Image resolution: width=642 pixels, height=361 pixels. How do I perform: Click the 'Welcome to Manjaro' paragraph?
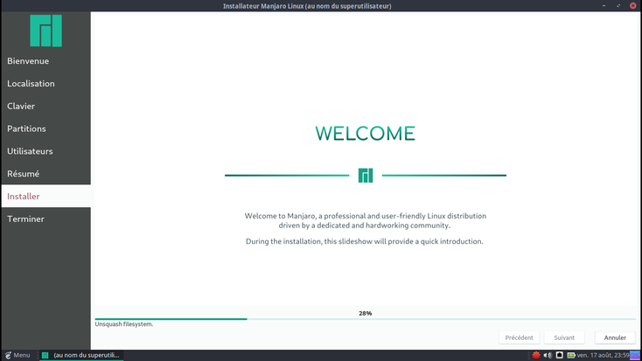(x=366, y=220)
